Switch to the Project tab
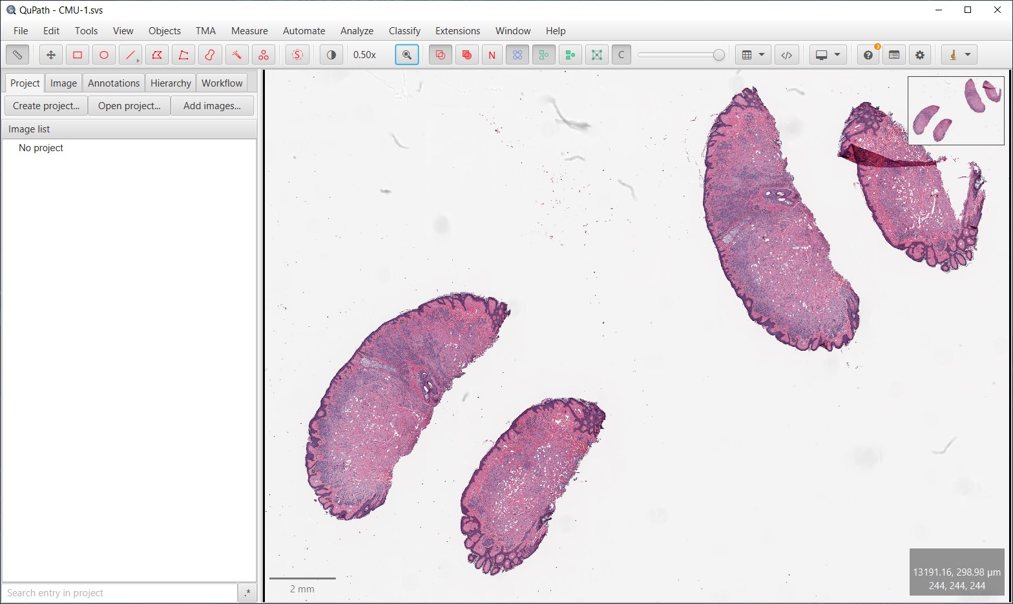Image resolution: width=1013 pixels, height=604 pixels. coord(25,83)
